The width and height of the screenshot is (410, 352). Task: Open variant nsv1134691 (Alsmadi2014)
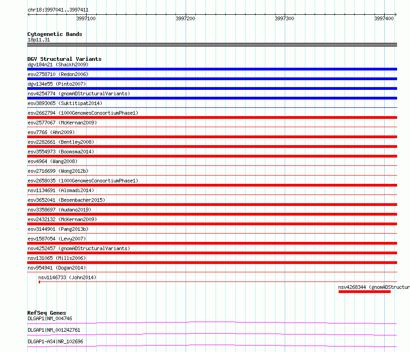point(61,190)
